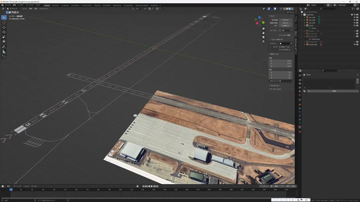This screenshot has height=202, width=360.
Task: Switch to the Shading workspace tab
Action: 97,5
